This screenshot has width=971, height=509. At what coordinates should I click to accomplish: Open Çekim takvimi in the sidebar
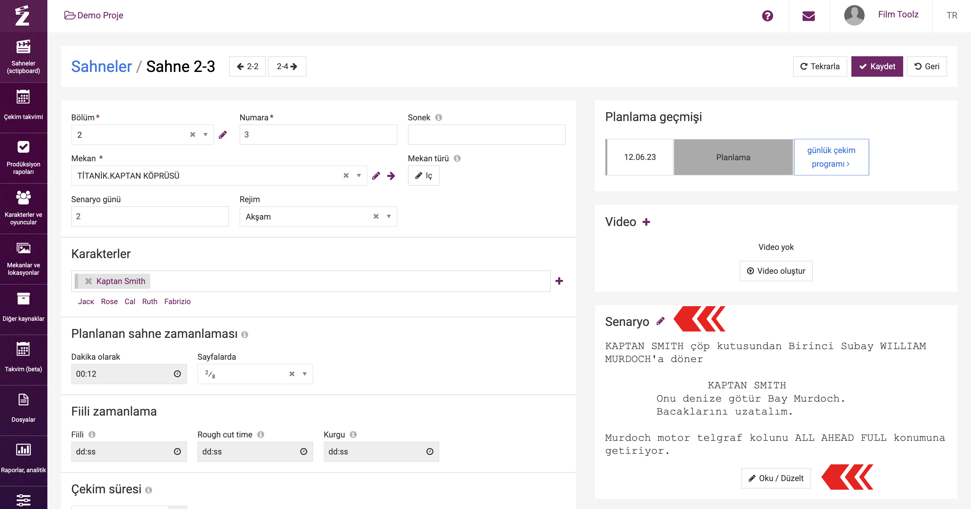tap(24, 108)
